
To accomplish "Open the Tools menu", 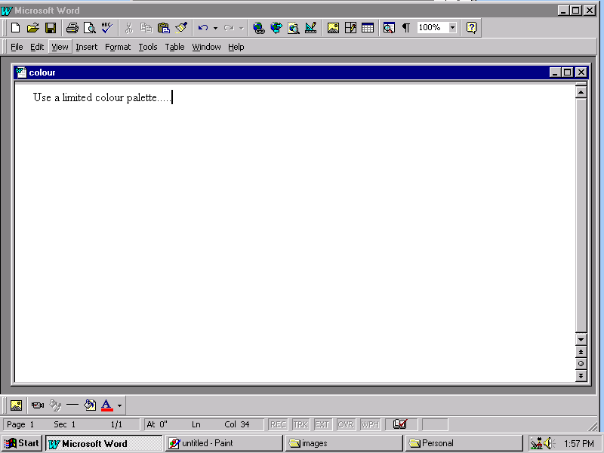I will (148, 47).
